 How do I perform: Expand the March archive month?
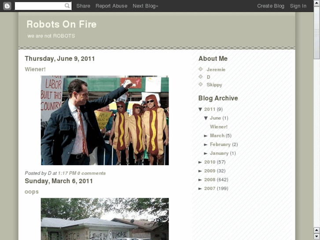206,136
